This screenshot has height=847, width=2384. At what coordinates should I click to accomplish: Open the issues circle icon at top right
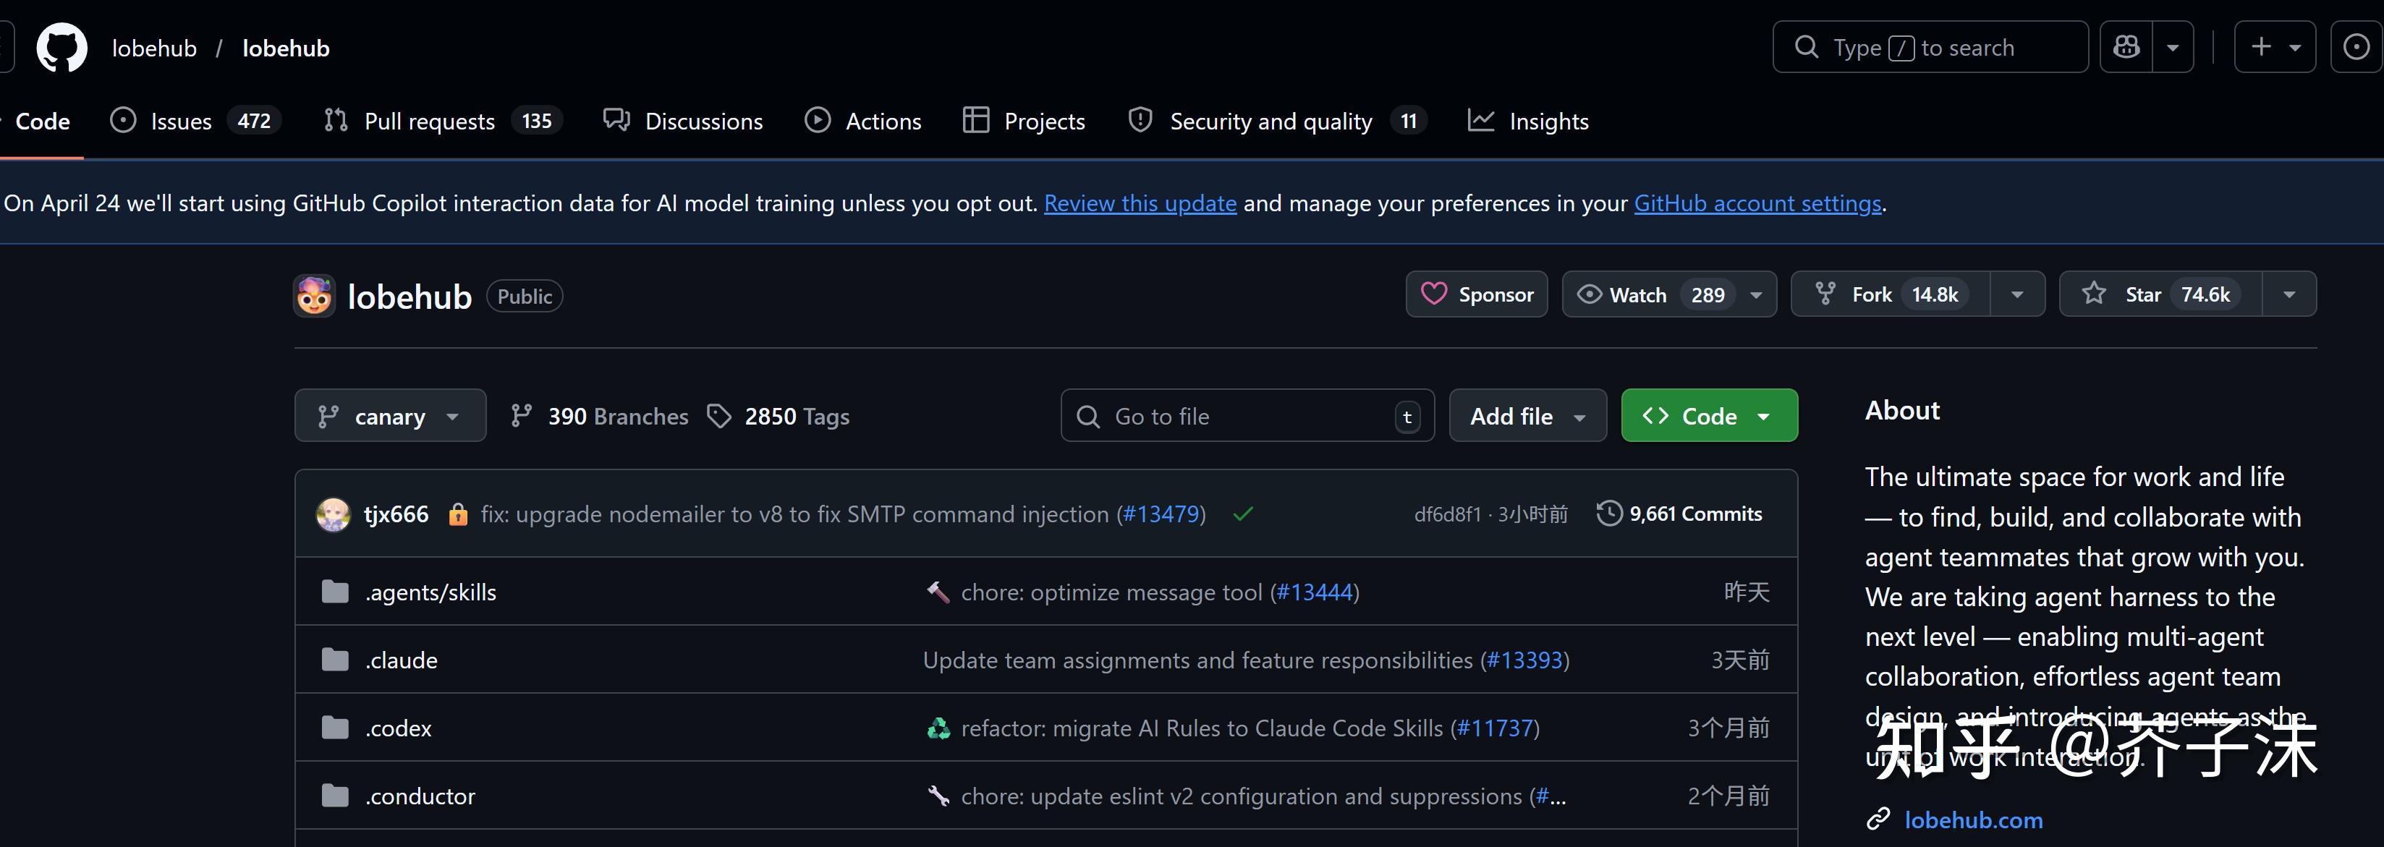(x=2357, y=46)
